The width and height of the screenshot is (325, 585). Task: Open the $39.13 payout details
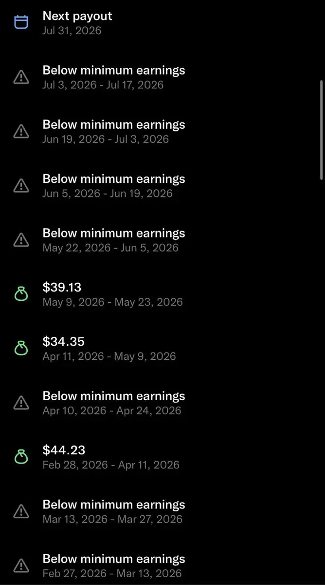point(162,294)
